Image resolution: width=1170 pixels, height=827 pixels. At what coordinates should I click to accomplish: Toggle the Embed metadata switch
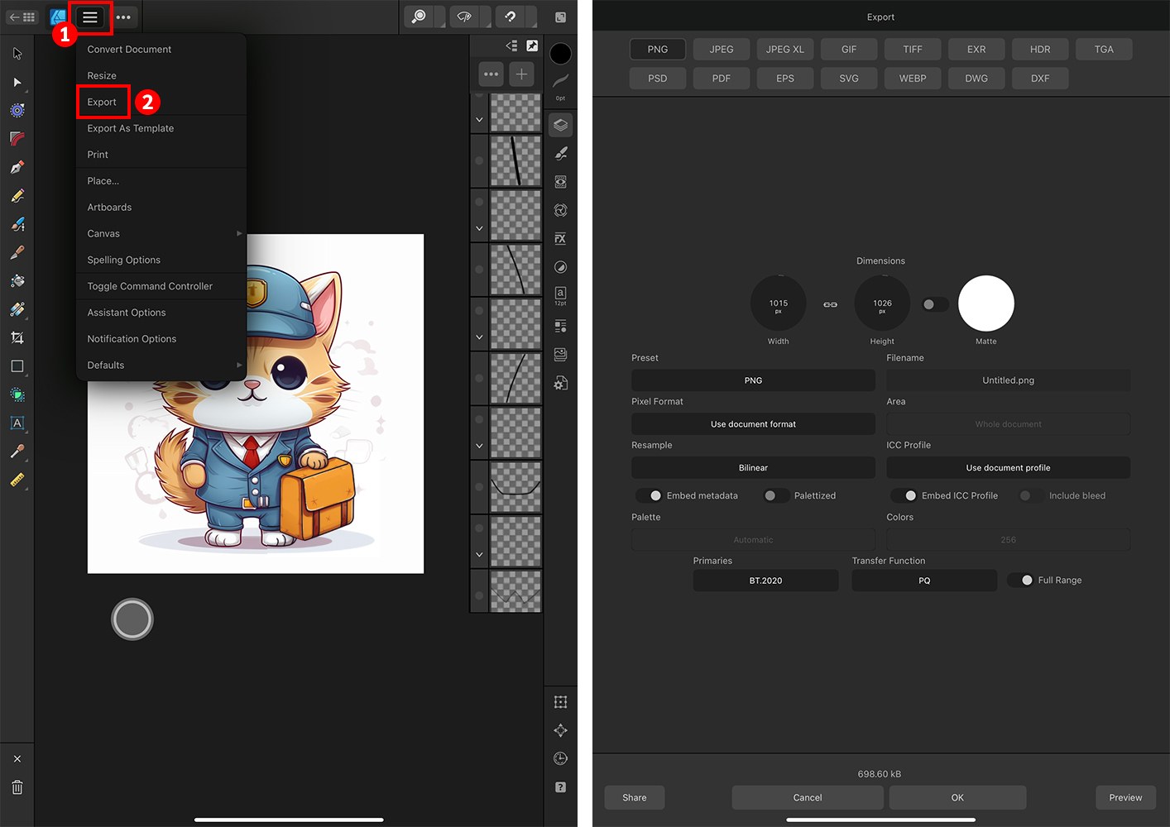pos(650,495)
